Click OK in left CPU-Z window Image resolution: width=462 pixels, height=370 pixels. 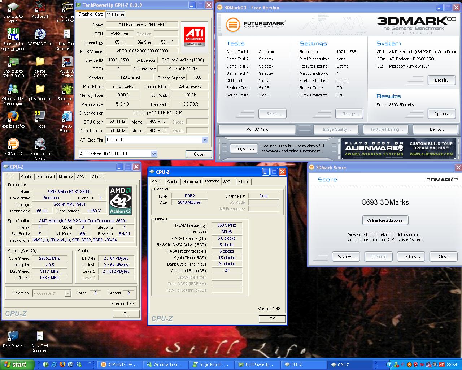pos(126,314)
